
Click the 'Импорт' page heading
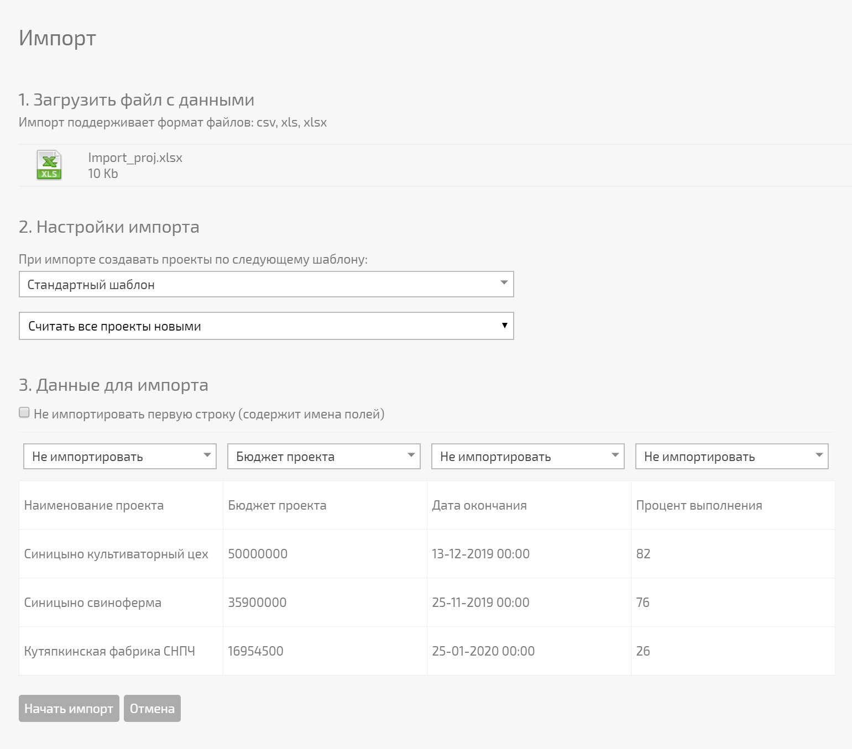pos(58,39)
